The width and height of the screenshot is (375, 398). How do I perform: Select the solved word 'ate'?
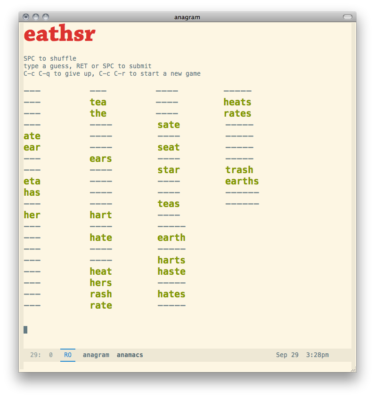point(32,136)
